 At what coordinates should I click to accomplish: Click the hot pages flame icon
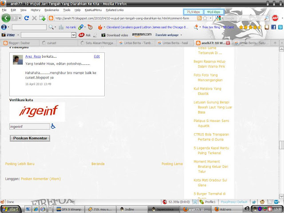pos(100,27)
